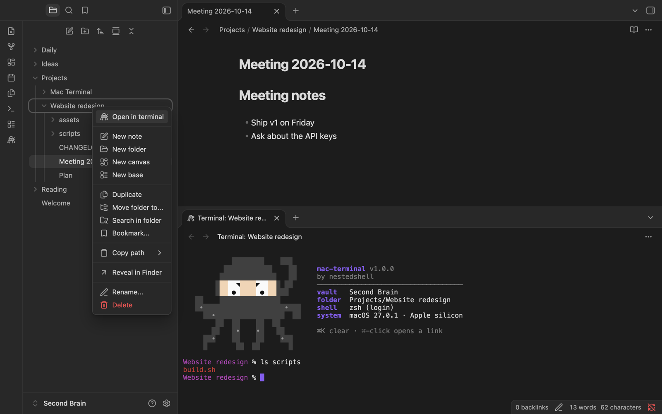Screen dimensions: 662x414
Task: Toggle reading view book icon
Action: [634, 30]
